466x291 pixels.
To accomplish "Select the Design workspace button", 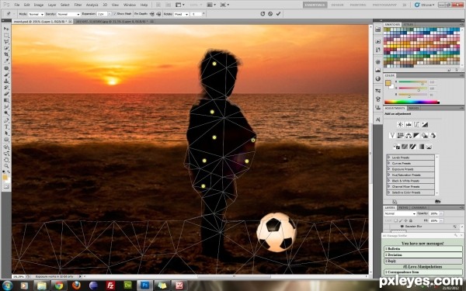I will click(x=337, y=5).
